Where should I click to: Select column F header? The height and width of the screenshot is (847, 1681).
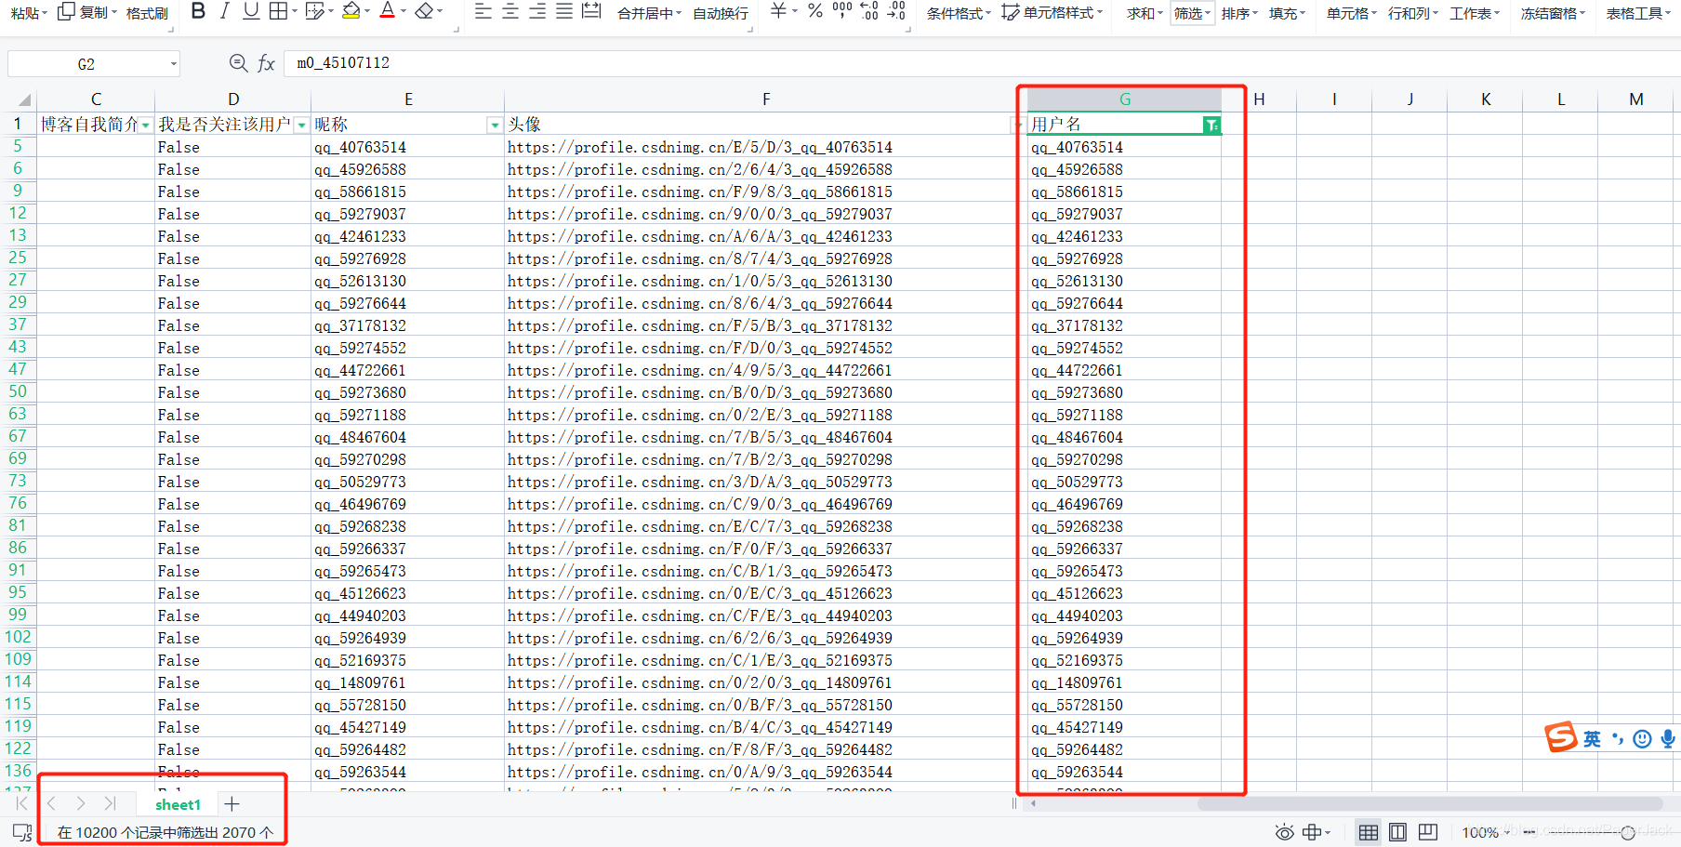click(765, 99)
